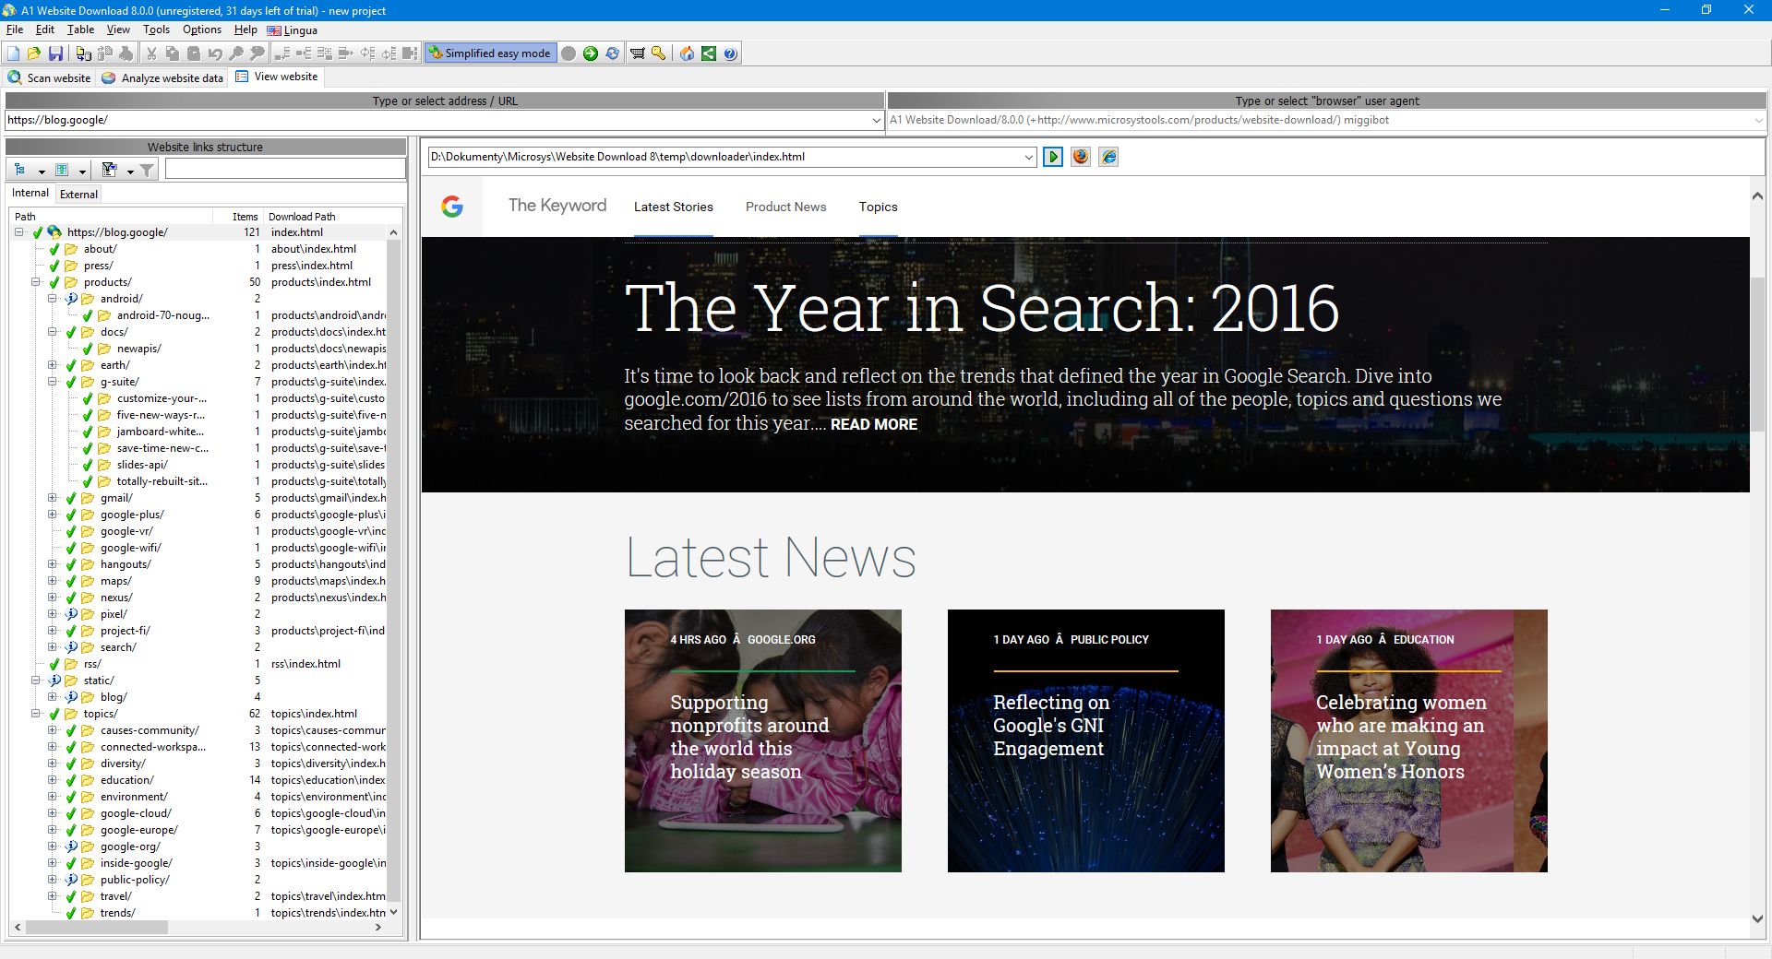Image resolution: width=1772 pixels, height=959 pixels.
Task: Select the press/ folder tree row
Action: (x=199, y=266)
